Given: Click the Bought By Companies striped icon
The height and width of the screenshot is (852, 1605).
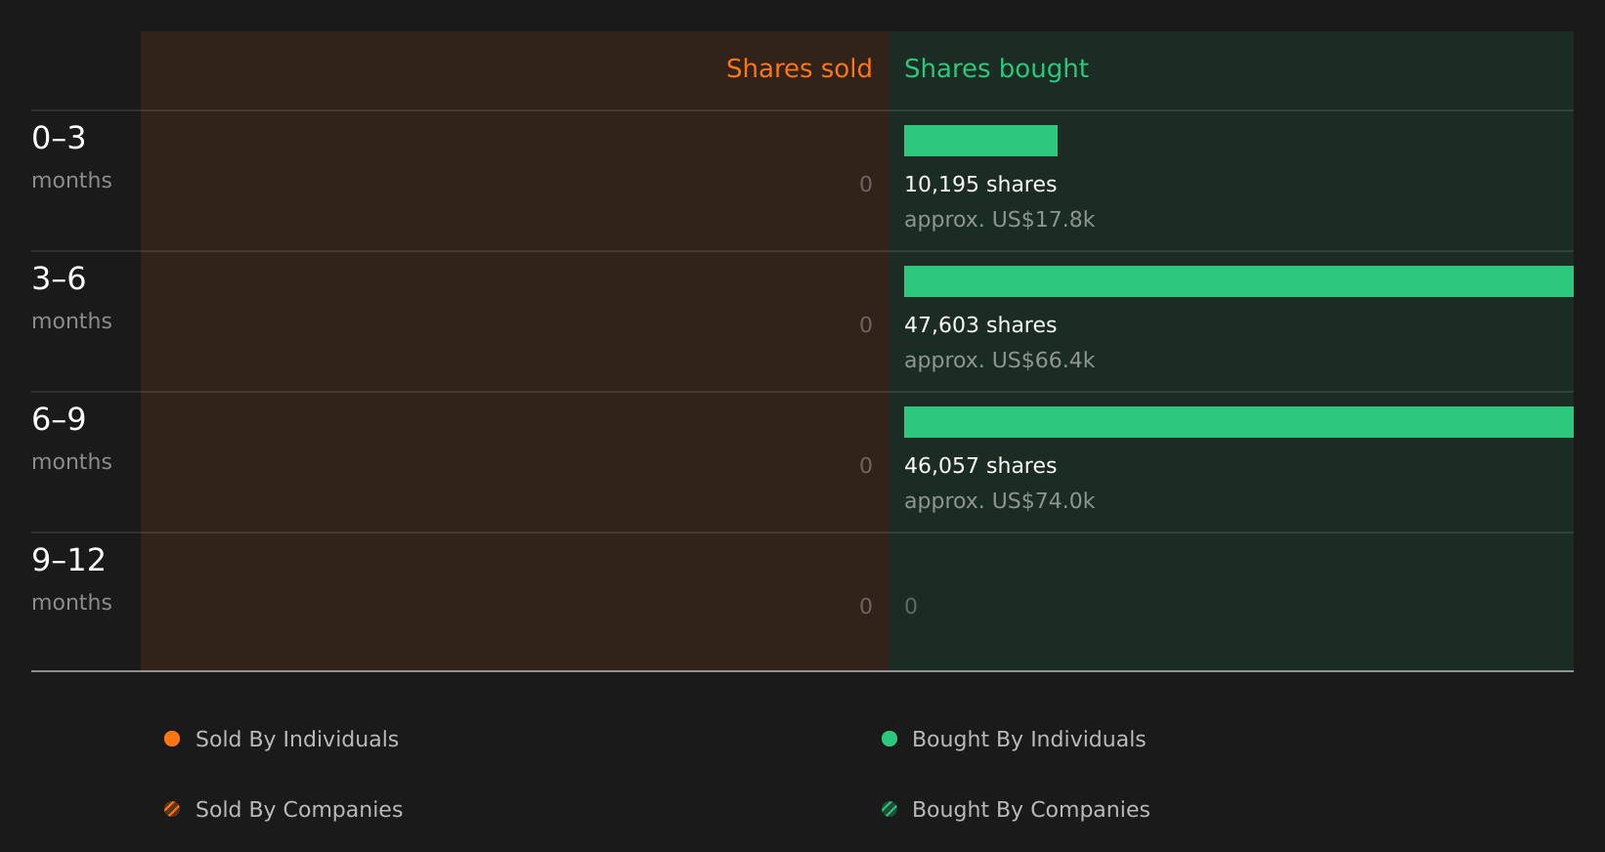Looking at the screenshot, I should [889, 809].
